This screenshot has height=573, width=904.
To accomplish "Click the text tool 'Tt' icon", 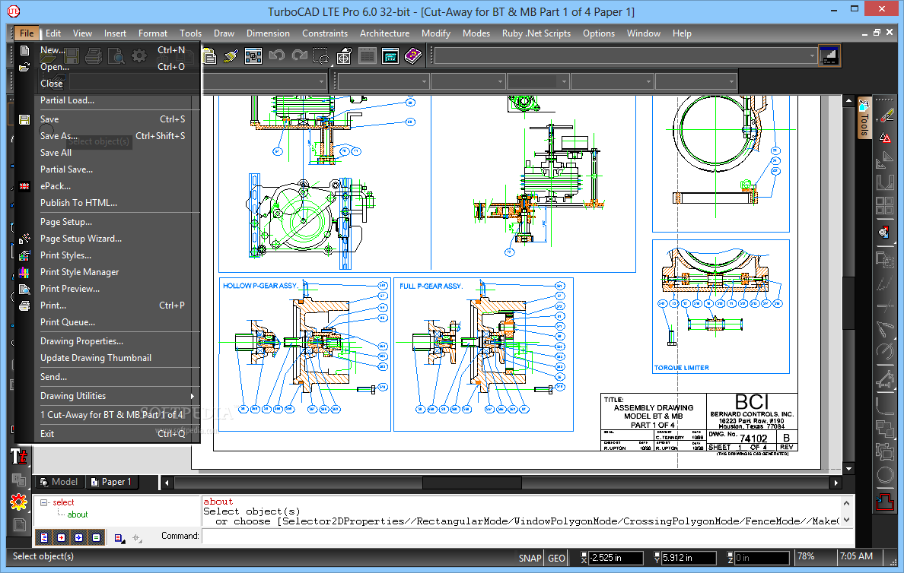I will [19, 457].
